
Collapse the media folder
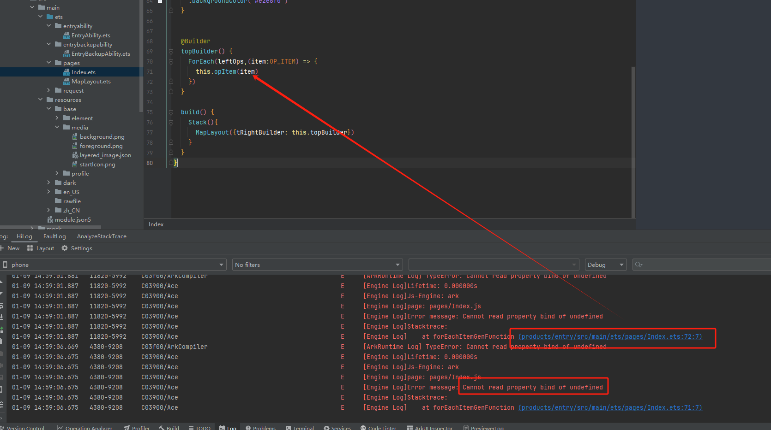click(x=57, y=127)
